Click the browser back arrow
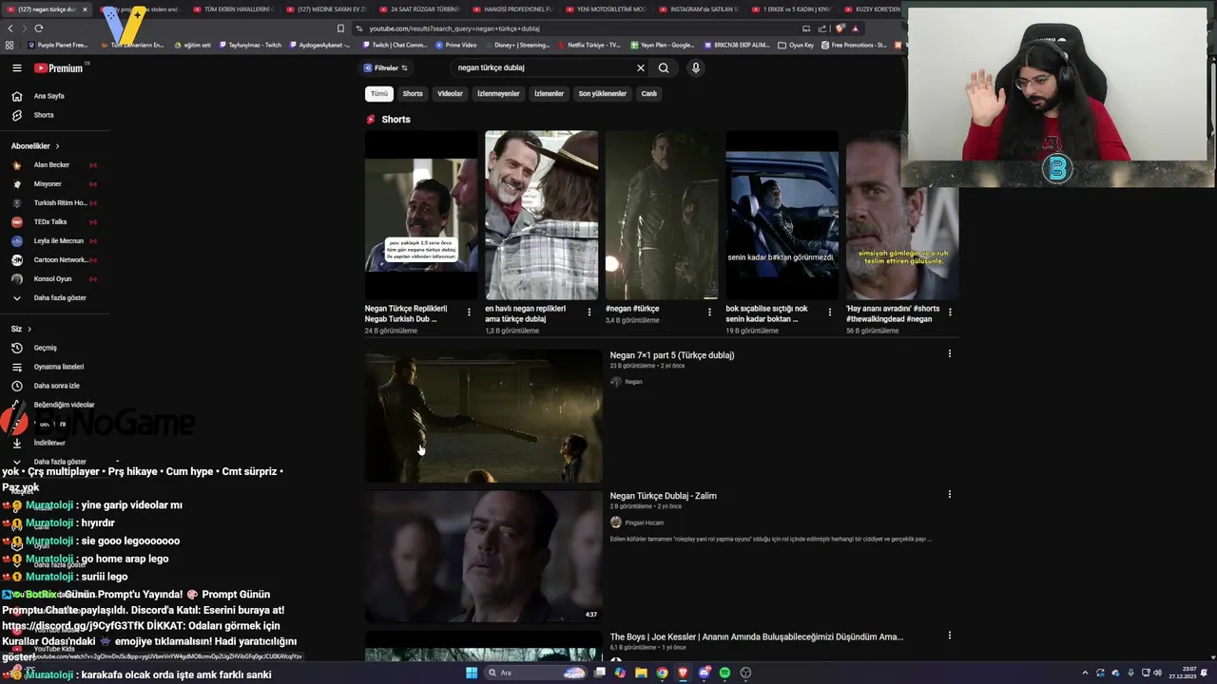The image size is (1217, 684). pyautogui.click(x=10, y=28)
